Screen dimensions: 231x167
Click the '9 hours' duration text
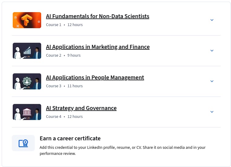tap(74, 55)
